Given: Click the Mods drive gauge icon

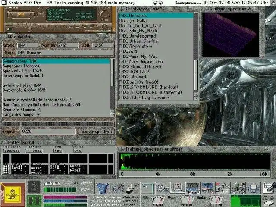Looking at the screenshot, I should (x=215, y=200).
